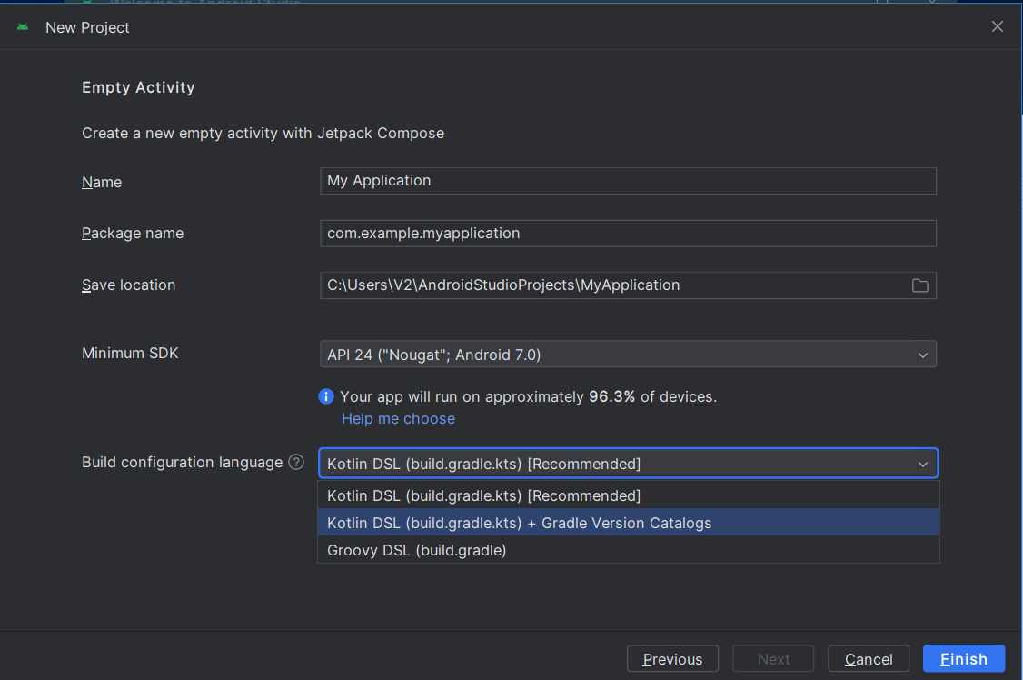
Task: Go back with the Previous button
Action: [x=672, y=659]
